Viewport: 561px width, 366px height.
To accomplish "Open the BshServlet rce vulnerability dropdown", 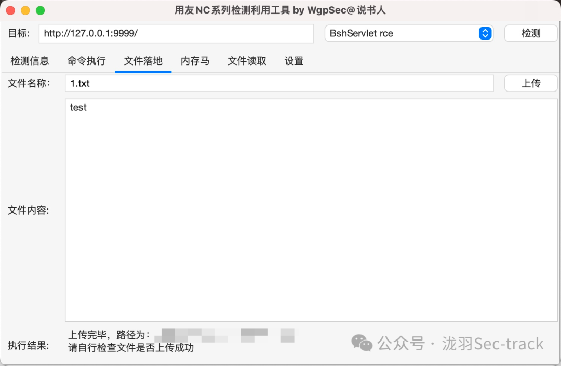I will pos(409,33).
